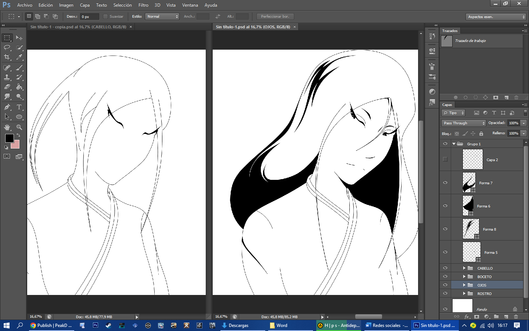Hide the CABELLO group
The height and width of the screenshot is (331, 529).
pyautogui.click(x=445, y=268)
